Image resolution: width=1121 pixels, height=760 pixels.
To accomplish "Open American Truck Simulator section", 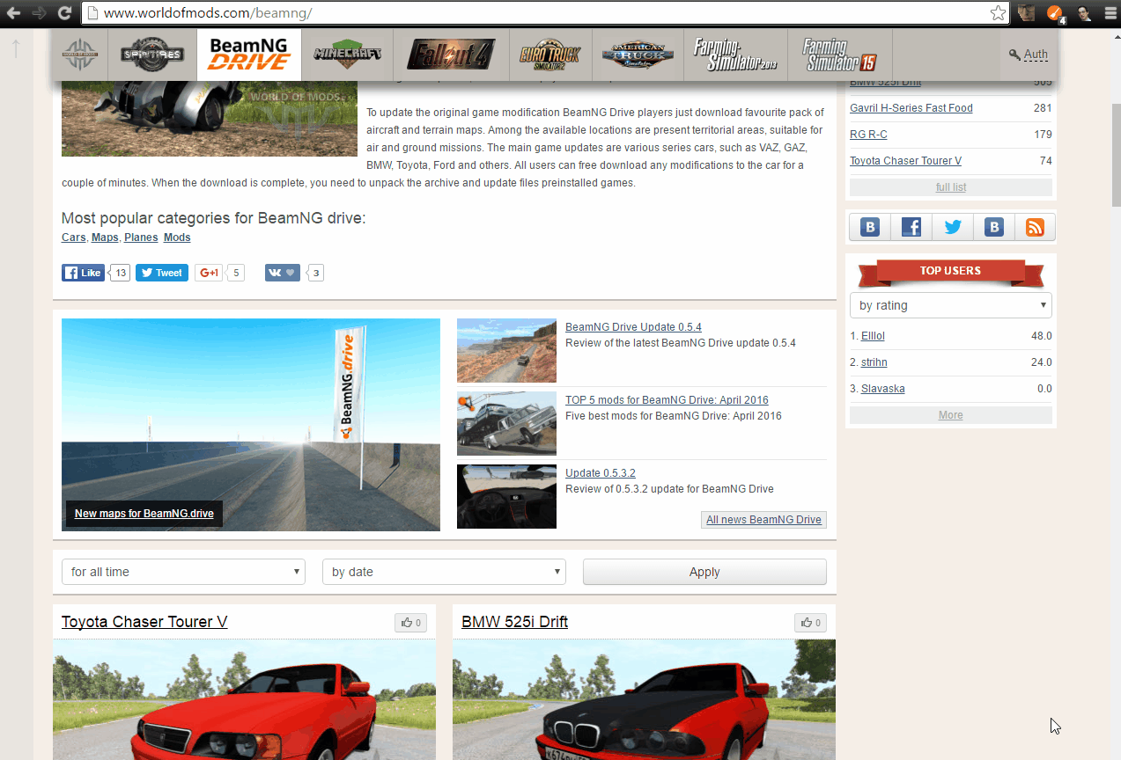I will click(638, 55).
